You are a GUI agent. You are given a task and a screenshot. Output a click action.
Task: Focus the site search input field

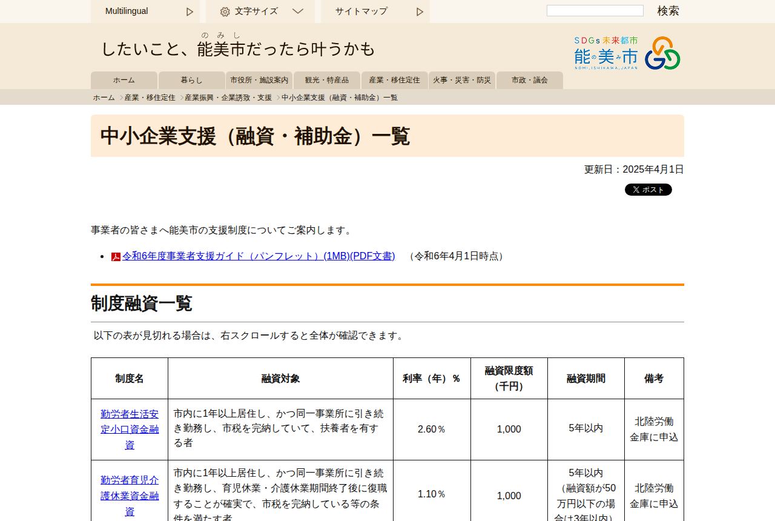coord(595,11)
